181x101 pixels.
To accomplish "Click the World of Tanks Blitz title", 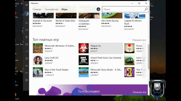I will point(65,21).
